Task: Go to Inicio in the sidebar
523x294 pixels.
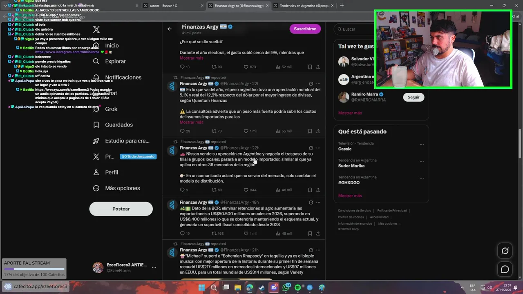Action: point(106,45)
